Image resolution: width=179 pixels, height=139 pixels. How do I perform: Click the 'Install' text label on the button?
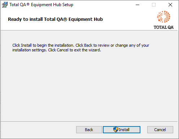coord(124,130)
